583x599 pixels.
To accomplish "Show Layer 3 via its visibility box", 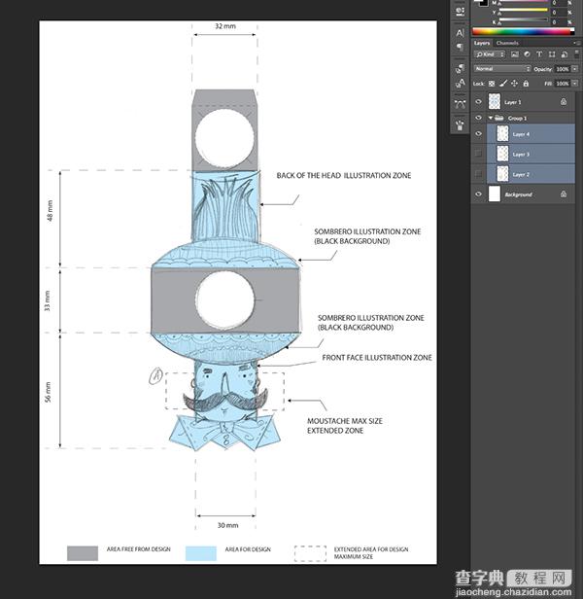I will pos(478,154).
